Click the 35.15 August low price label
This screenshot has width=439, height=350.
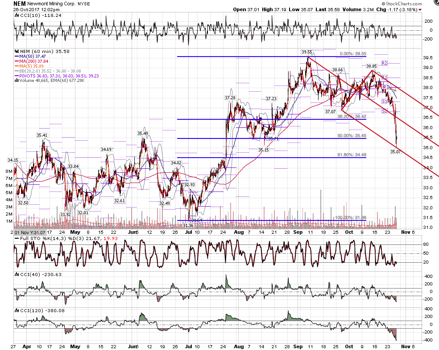click(264, 150)
